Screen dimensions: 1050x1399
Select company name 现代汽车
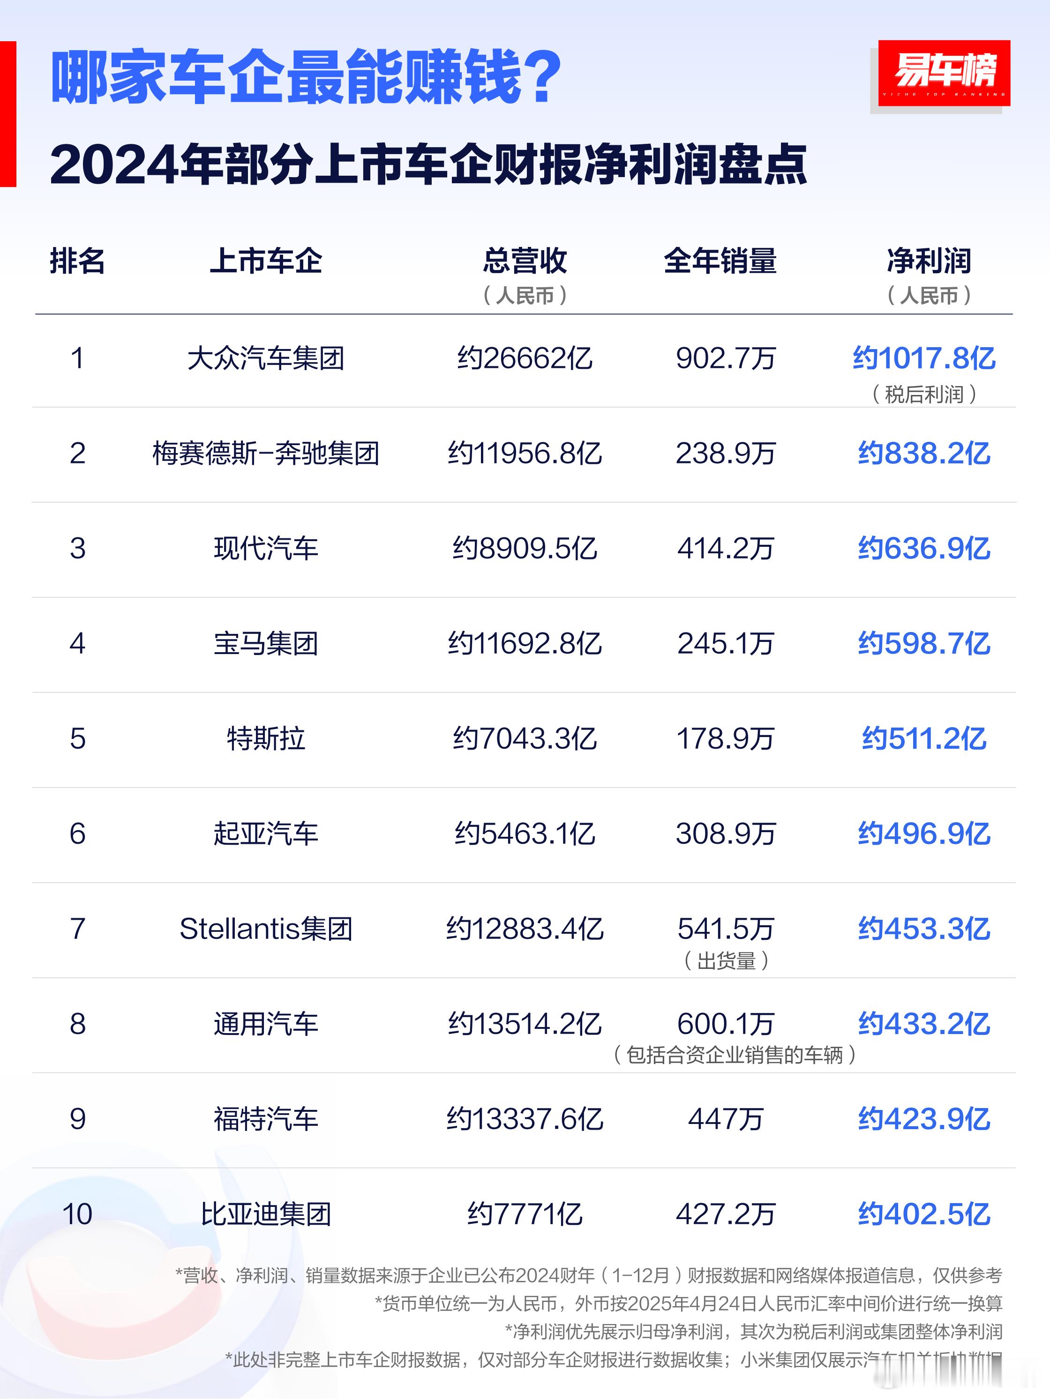(266, 548)
